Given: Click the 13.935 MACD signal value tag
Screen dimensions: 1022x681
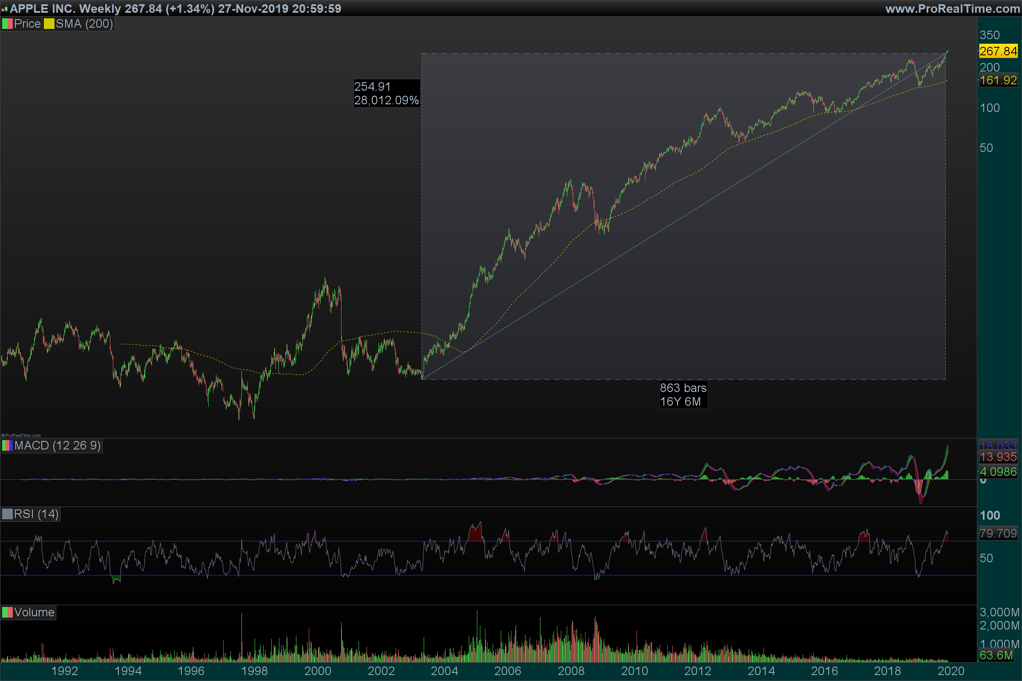Looking at the screenshot, I should pyautogui.click(x=998, y=457).
